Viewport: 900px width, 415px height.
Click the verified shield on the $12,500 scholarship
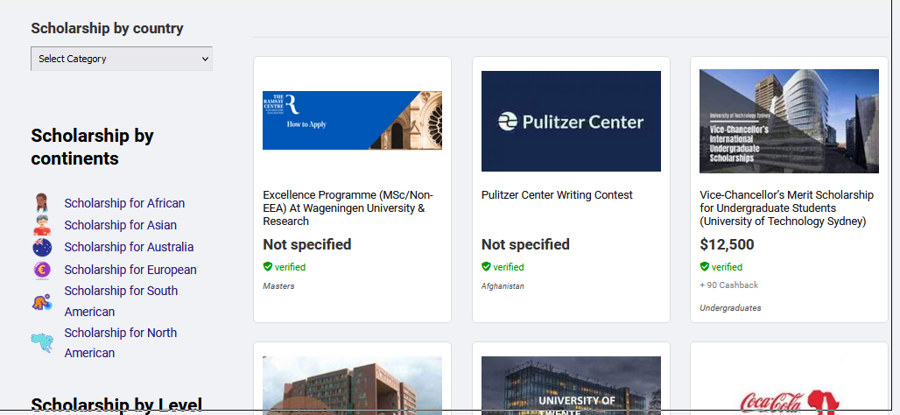(x=704, y=266)
